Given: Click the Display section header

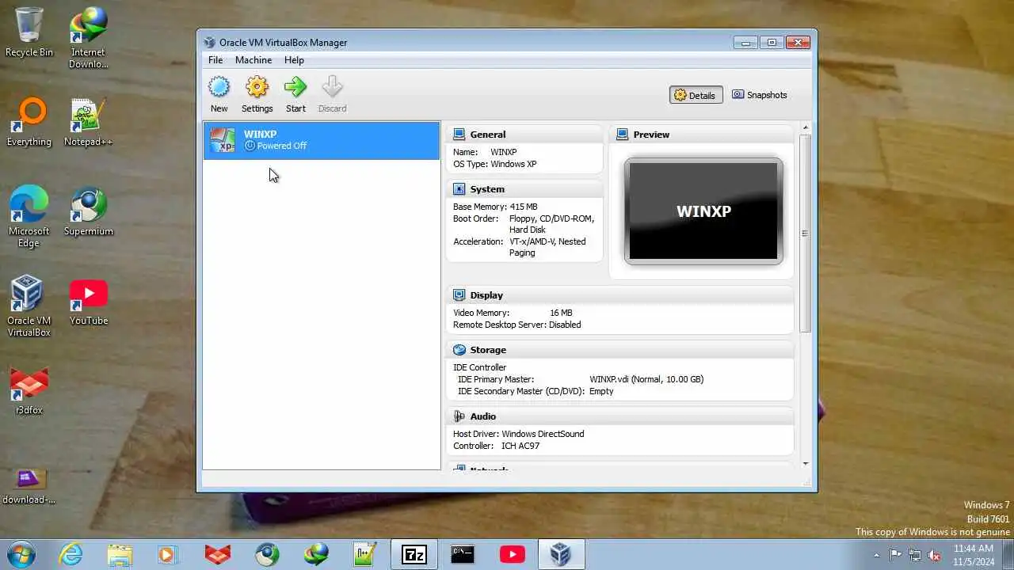Looking at the screenshot, I should (486, 295).
